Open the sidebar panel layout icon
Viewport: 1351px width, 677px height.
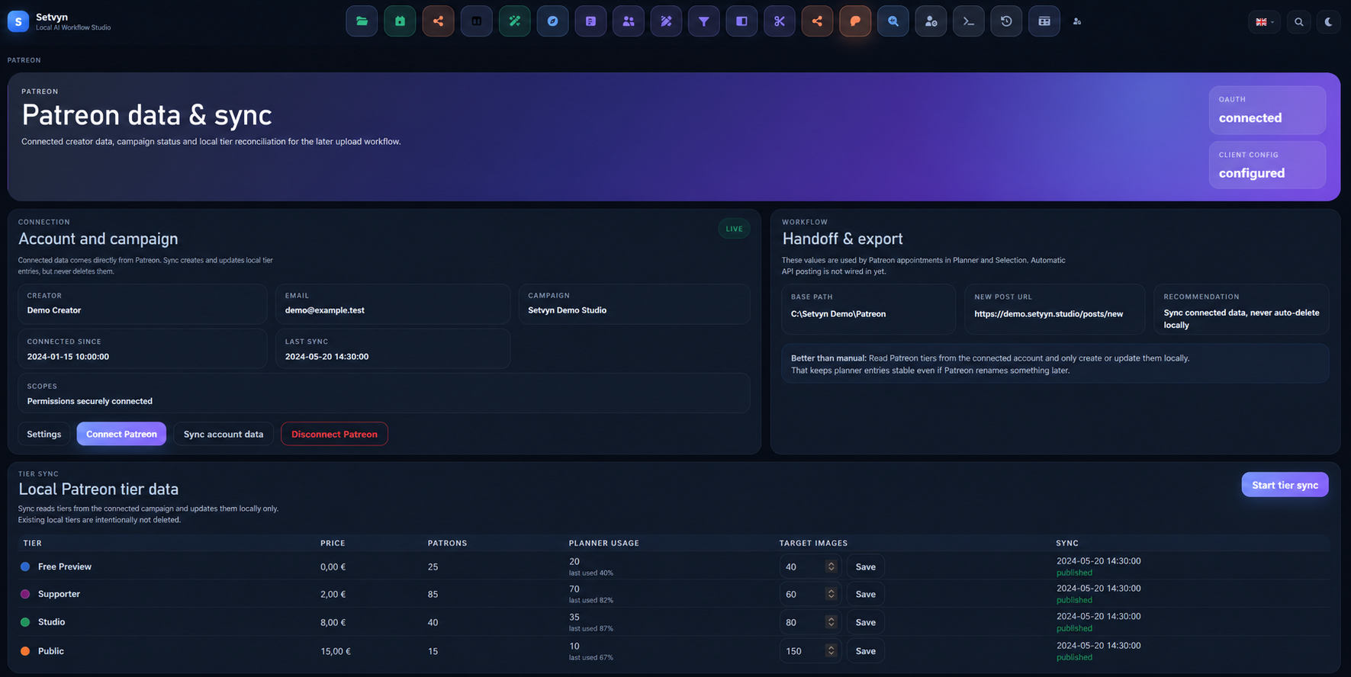coord(741,21)
